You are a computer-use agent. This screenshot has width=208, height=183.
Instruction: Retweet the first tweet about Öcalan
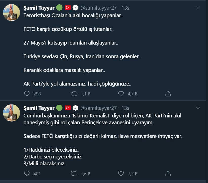(74, 94)
